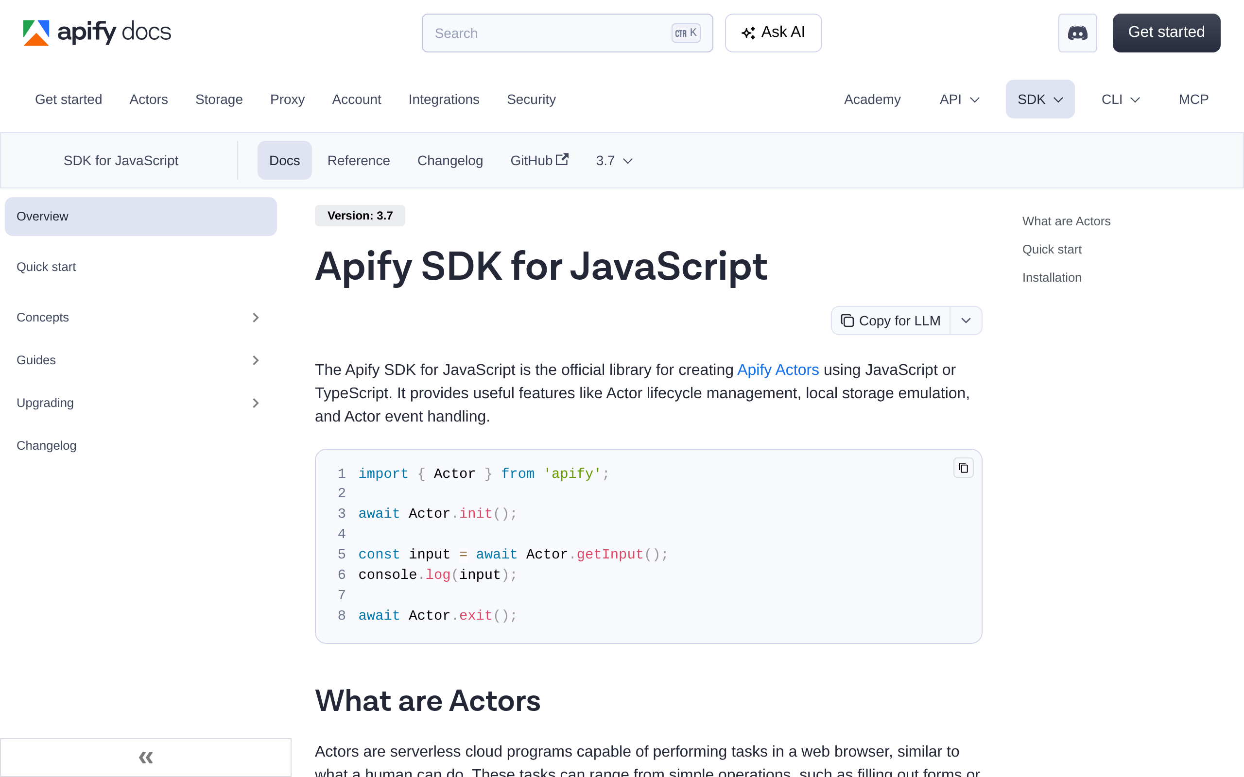Click the SDK for JavaScript title

pos(121,160)
